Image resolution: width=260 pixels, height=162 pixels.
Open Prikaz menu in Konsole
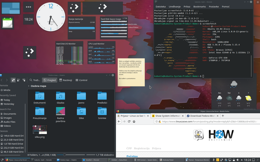[187, 6]
